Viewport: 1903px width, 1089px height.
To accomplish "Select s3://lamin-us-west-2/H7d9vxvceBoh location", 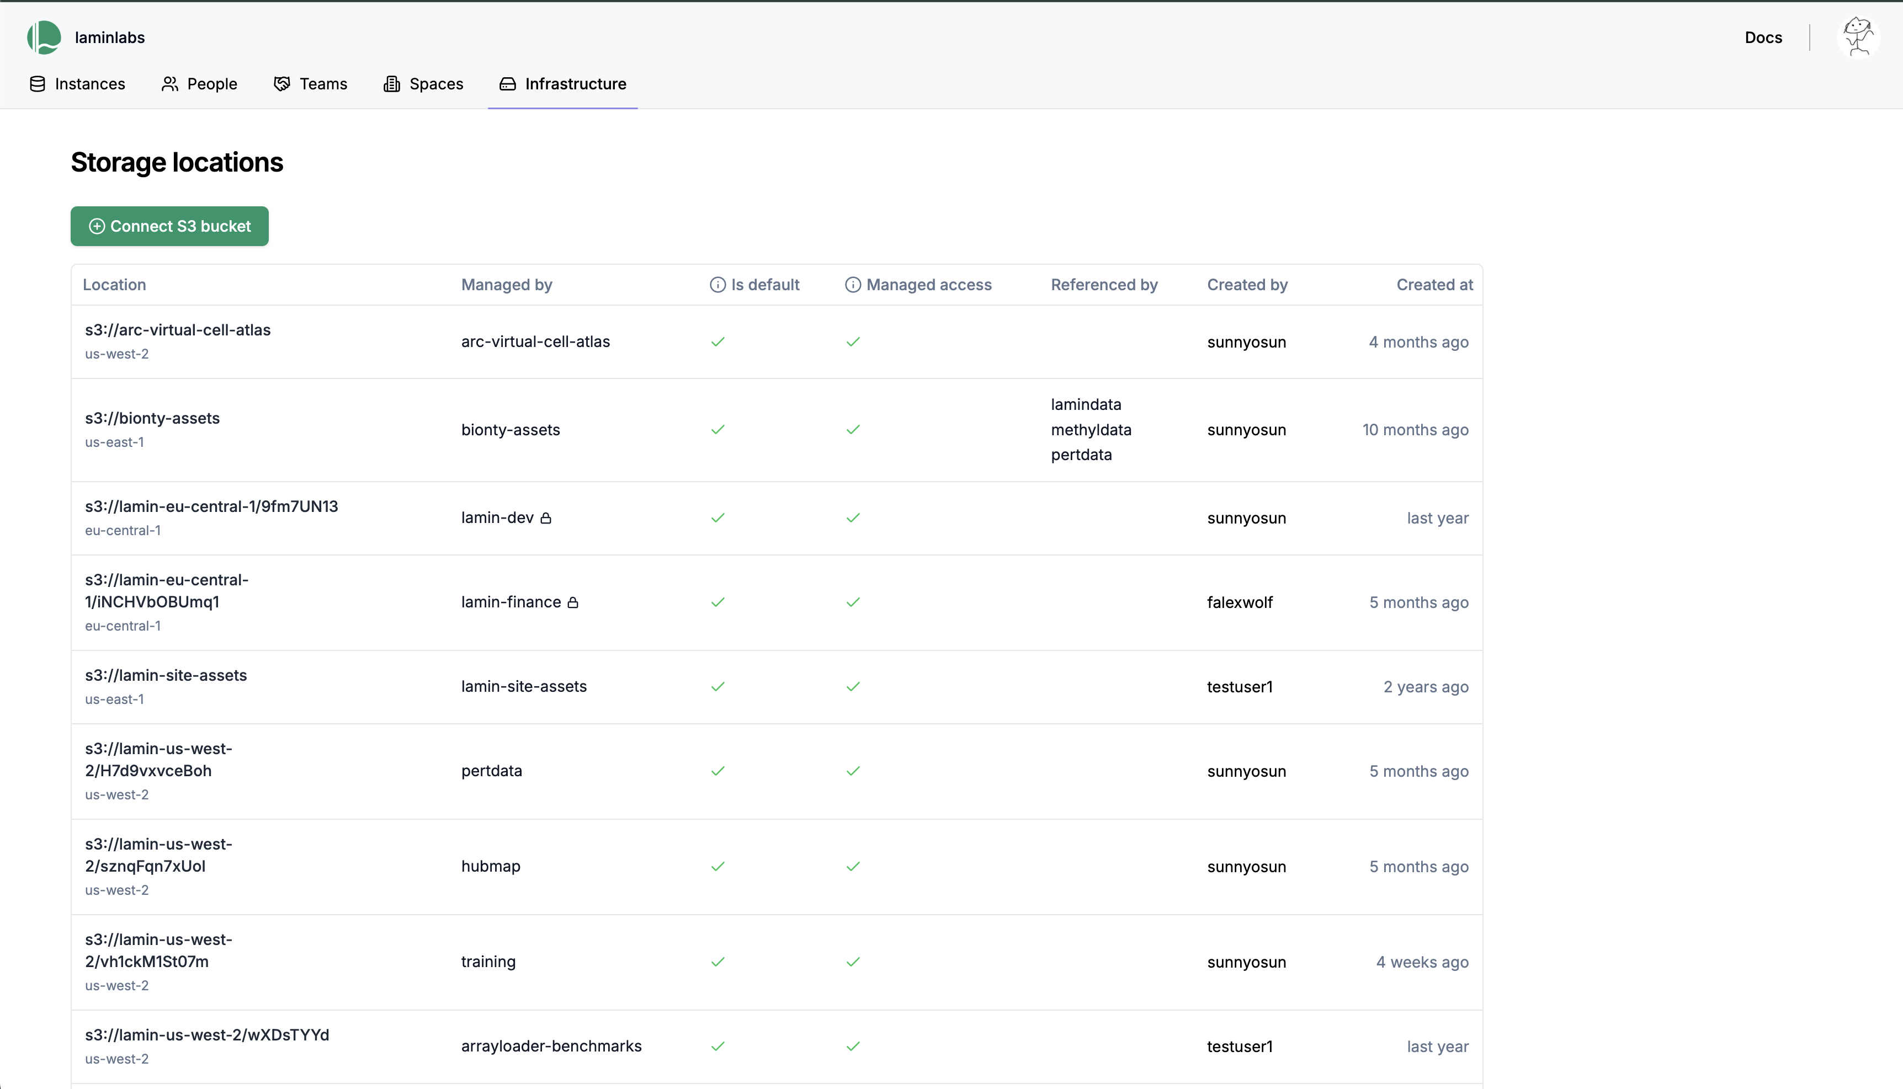I will click(158, 760).
